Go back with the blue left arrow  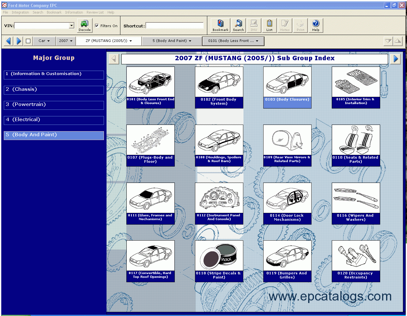tap(9, 41)
